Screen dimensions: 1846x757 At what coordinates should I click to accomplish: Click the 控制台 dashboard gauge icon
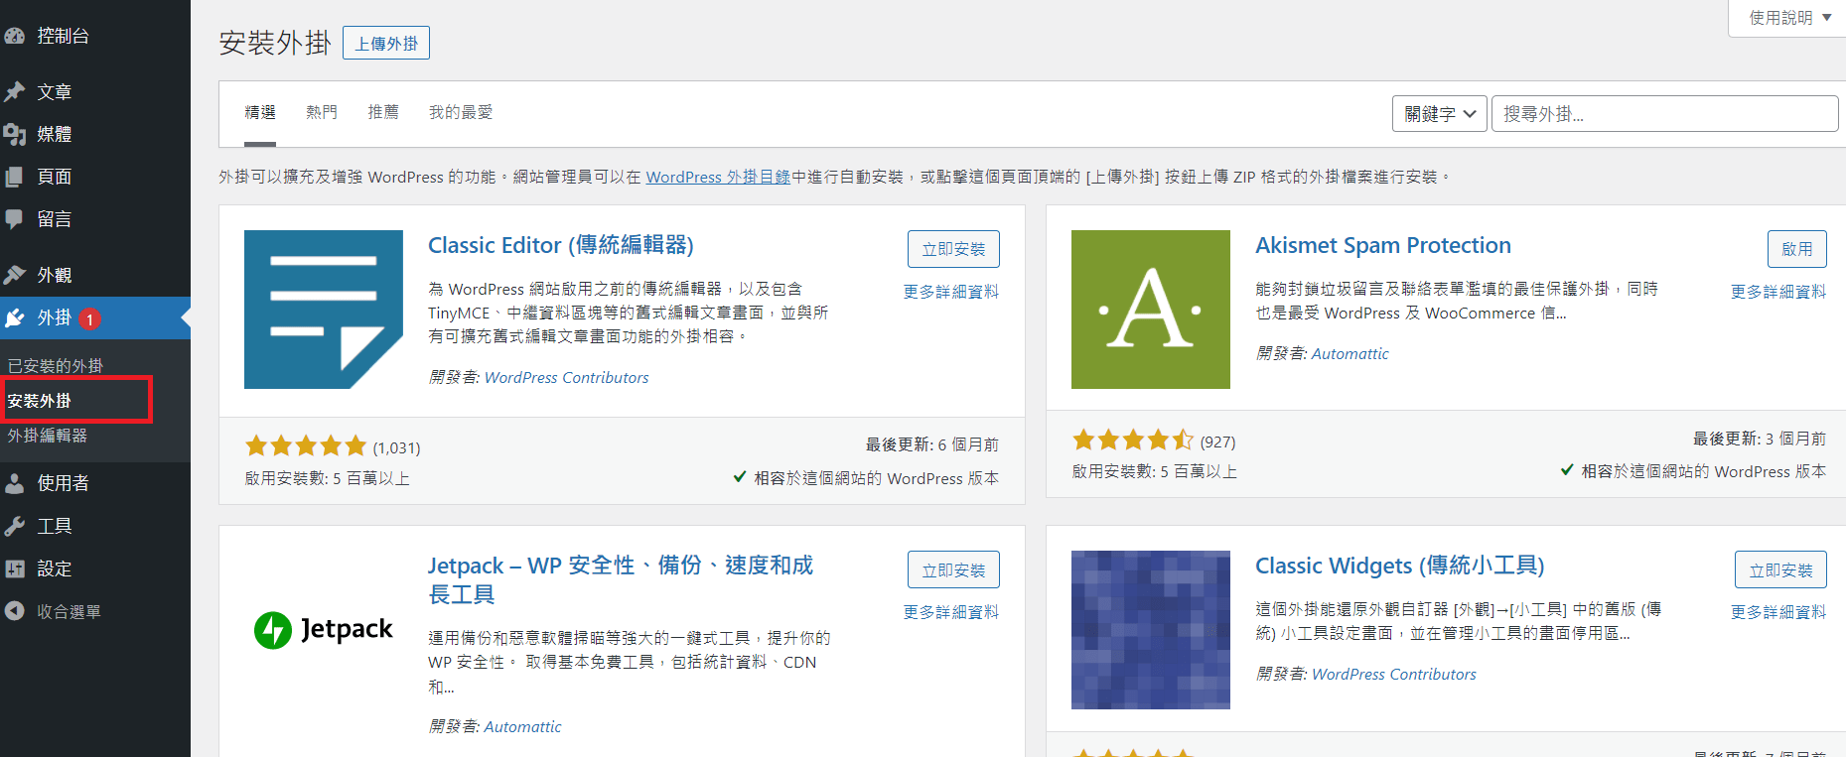15,36
